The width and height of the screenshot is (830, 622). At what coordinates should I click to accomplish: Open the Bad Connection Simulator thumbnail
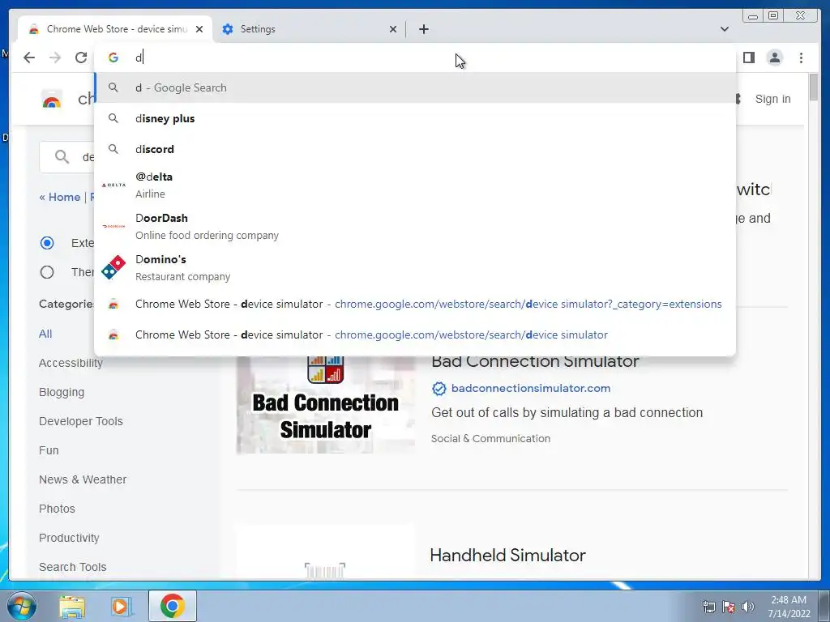pyautogui.click(x=326, y=405)
